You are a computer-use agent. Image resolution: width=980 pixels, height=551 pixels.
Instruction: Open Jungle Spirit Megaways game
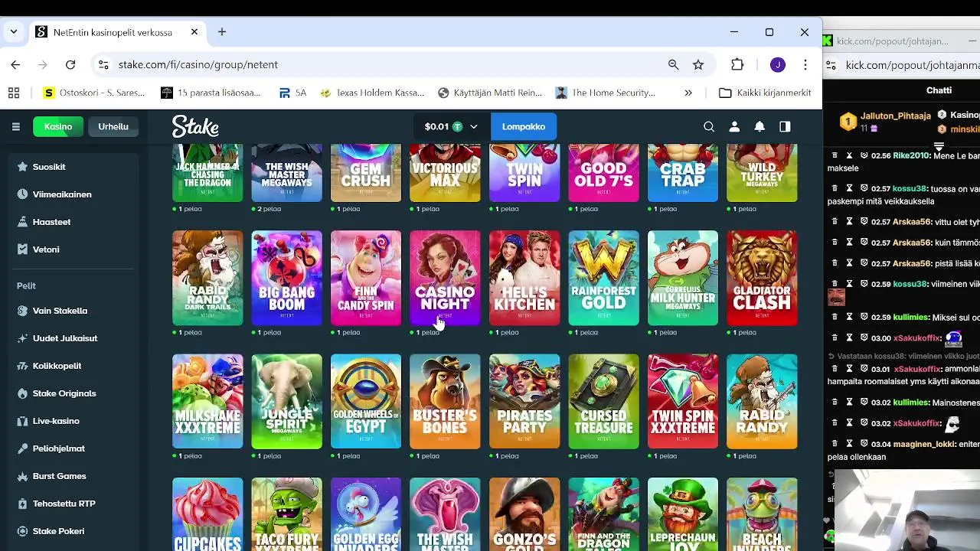(x=287, y=402)
